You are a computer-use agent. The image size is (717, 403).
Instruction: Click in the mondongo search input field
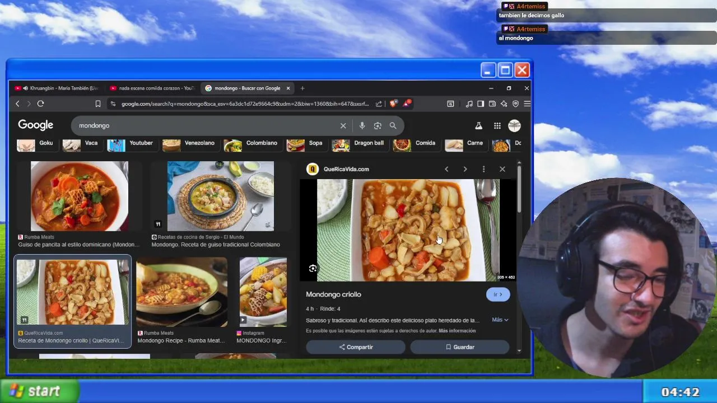[x=207, y=126]
